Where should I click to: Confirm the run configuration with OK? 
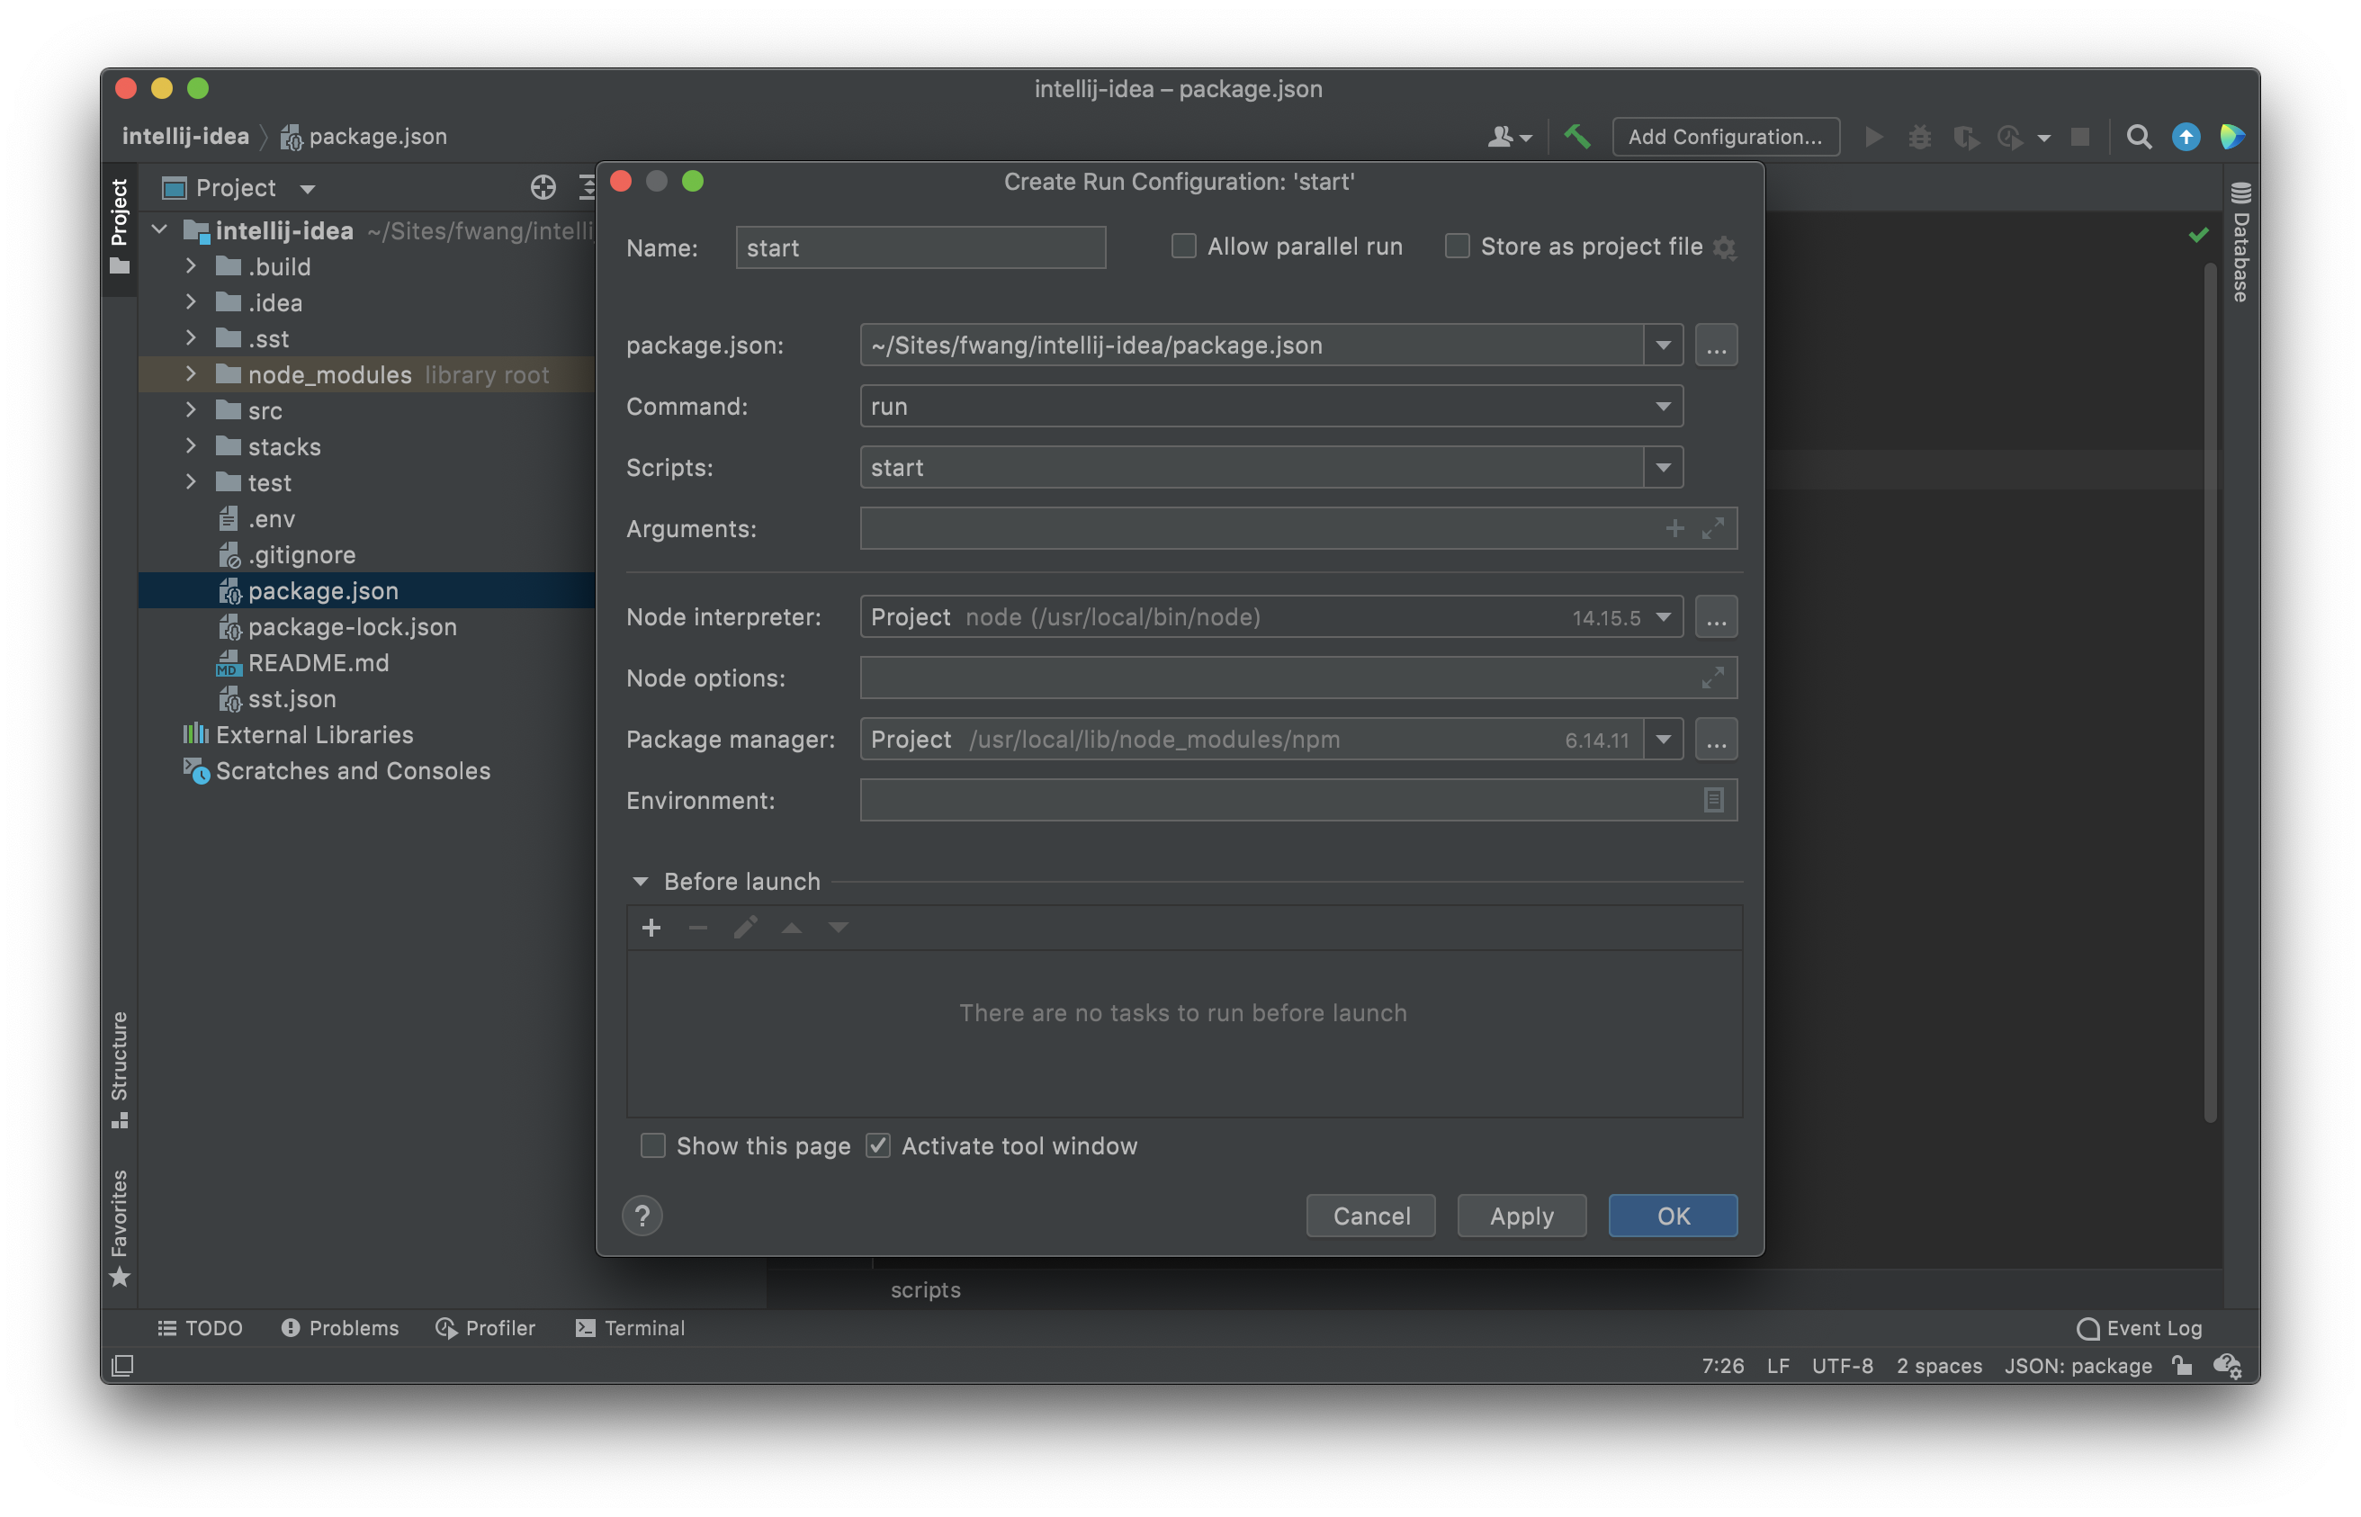(1672, 1216)
